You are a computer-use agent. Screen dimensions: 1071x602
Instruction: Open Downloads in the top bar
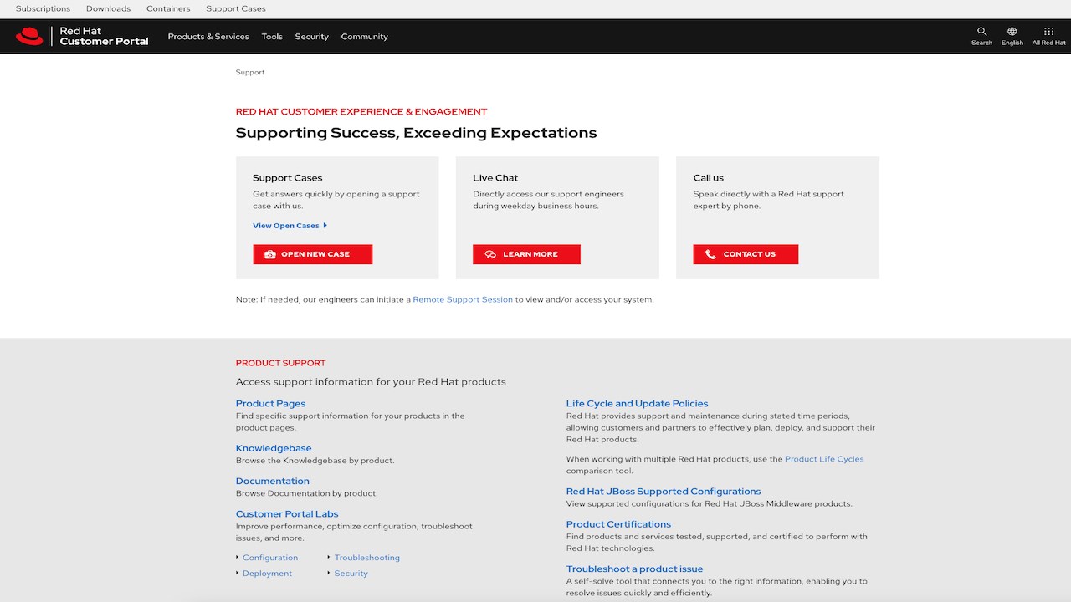pyautogui.click(x=108, y=8)
